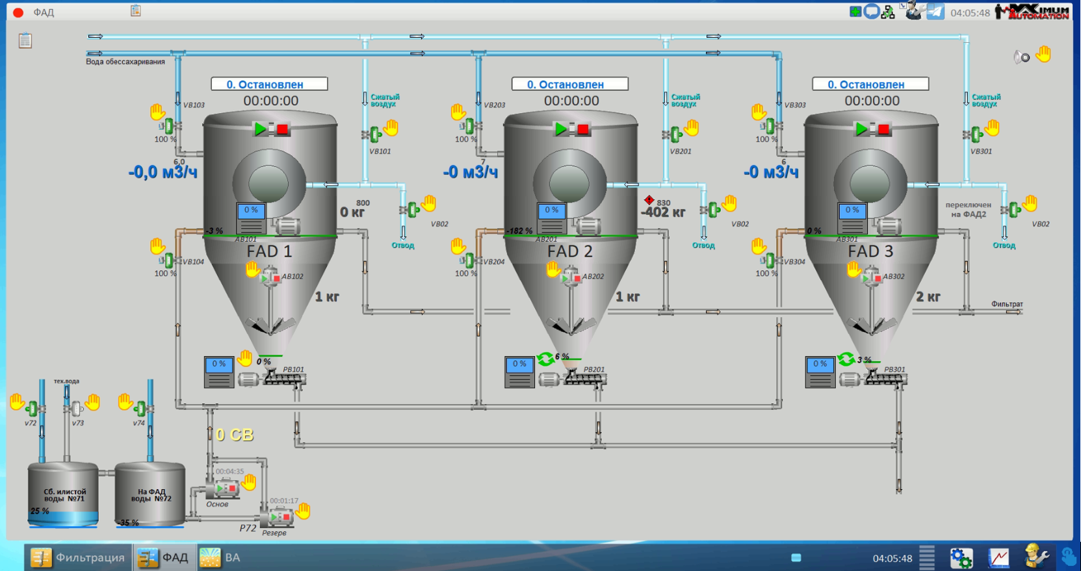Click the tank На ФАД воды №72
Viewport: 1081px width, 571px height.
coord(150,494)
